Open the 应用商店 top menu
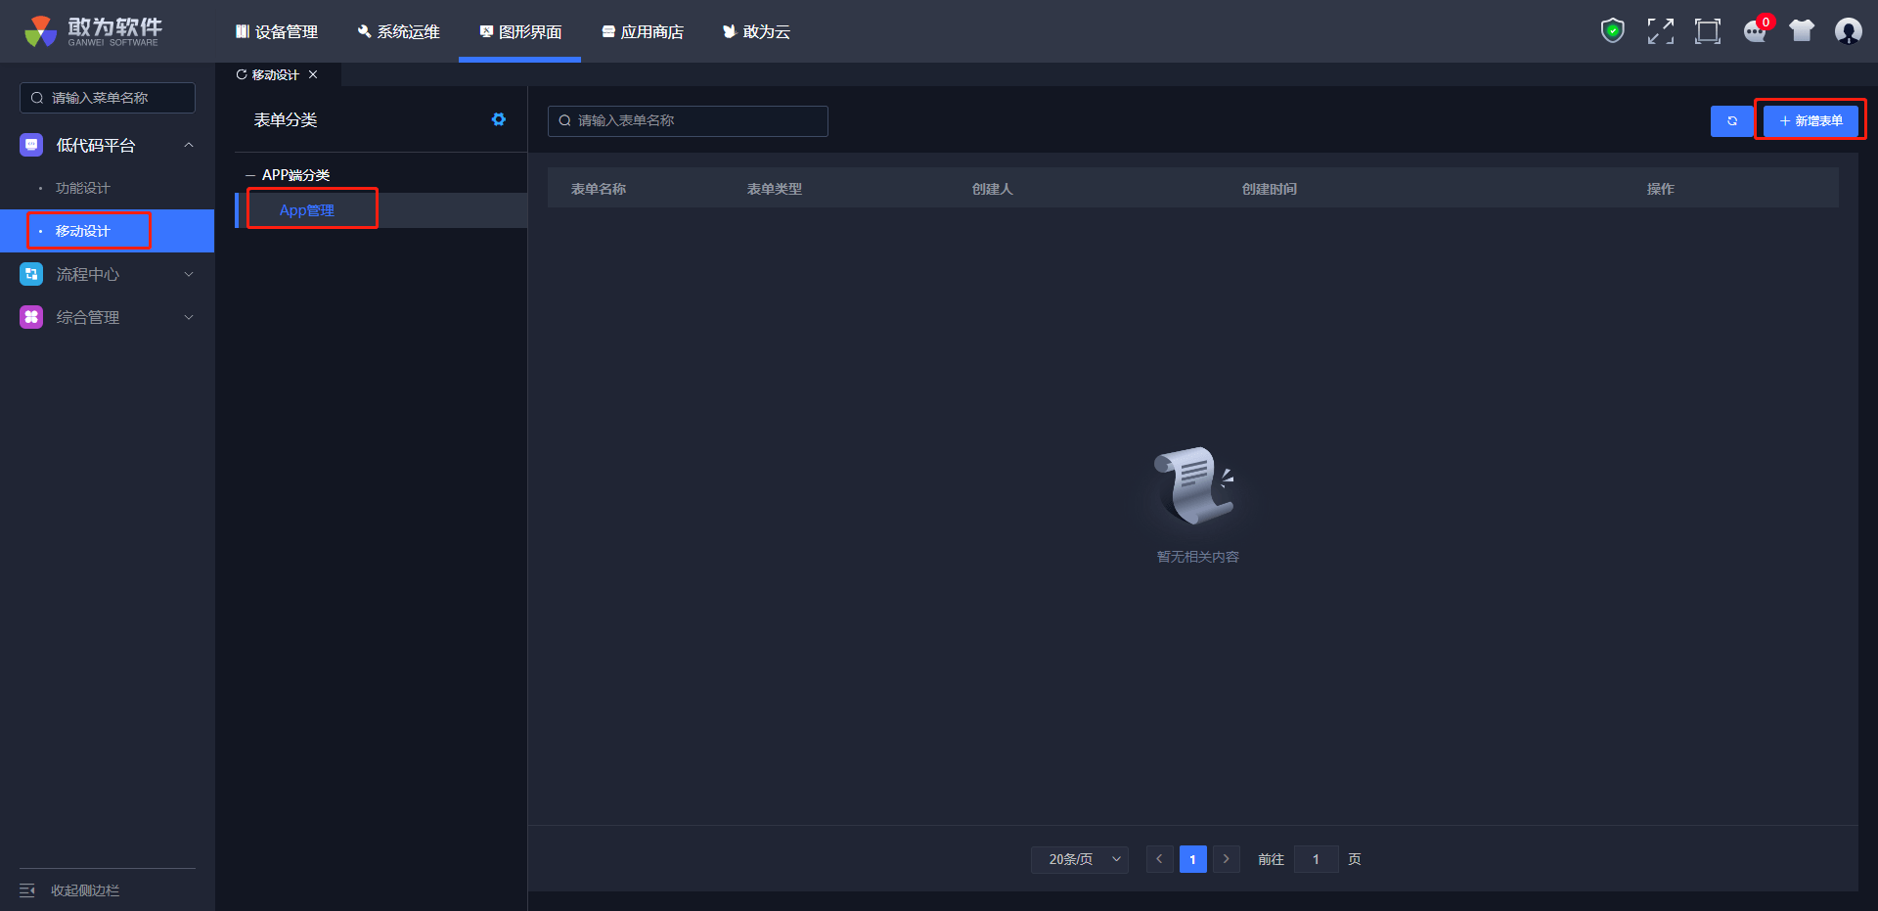1878x911 pixels. pos(643,31)
